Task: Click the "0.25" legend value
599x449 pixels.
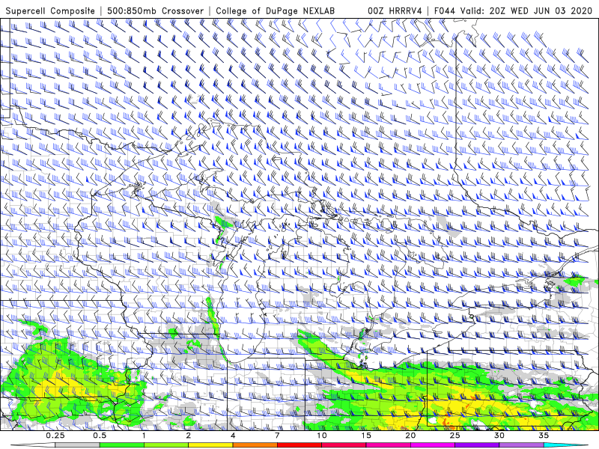Action: tap(55, 436)
